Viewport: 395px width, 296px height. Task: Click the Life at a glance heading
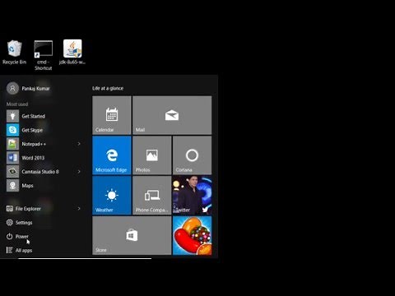point(108,88)
